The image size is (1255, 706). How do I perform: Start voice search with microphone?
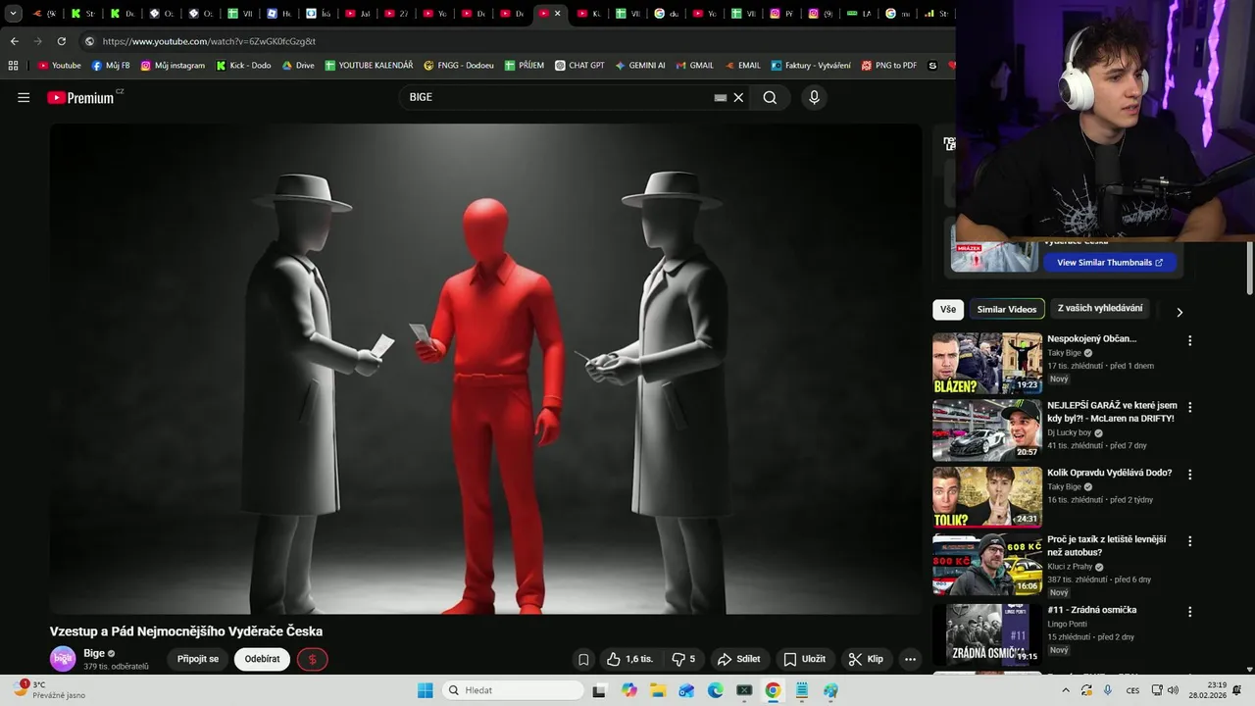814,97
